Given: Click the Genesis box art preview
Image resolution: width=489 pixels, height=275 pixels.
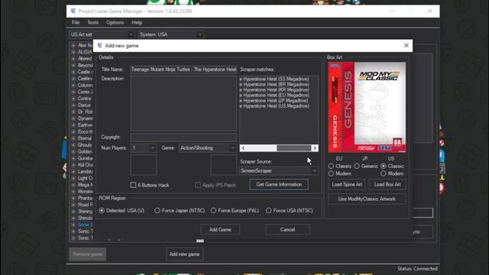Looking at the screenshot, I should point(367,107).
